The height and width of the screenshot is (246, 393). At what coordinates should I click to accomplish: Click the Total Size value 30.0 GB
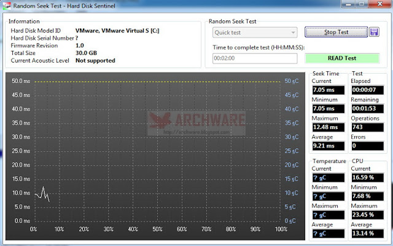pyautogui.click(x=86, y=53)
